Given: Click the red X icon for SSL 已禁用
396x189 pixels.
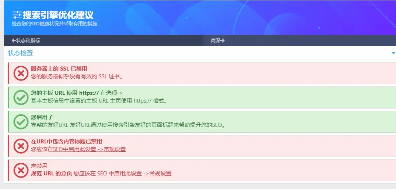Looking at the screenshot, I should tap(21, 73).
